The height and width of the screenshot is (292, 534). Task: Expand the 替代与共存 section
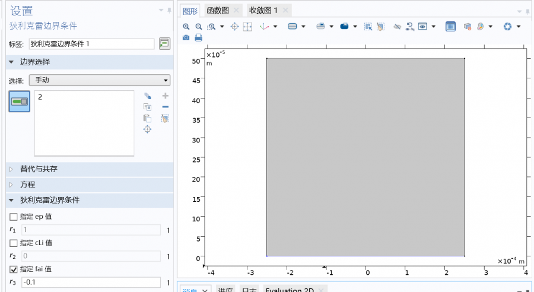click(39, 169)
